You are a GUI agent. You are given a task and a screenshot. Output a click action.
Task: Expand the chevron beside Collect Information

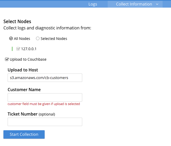coord(157,4)
